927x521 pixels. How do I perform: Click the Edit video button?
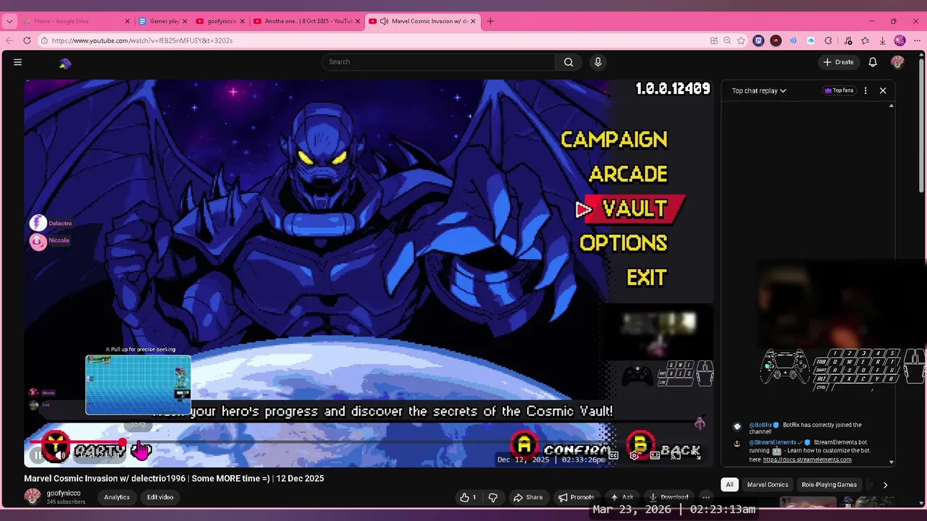(x=160, y=497)
